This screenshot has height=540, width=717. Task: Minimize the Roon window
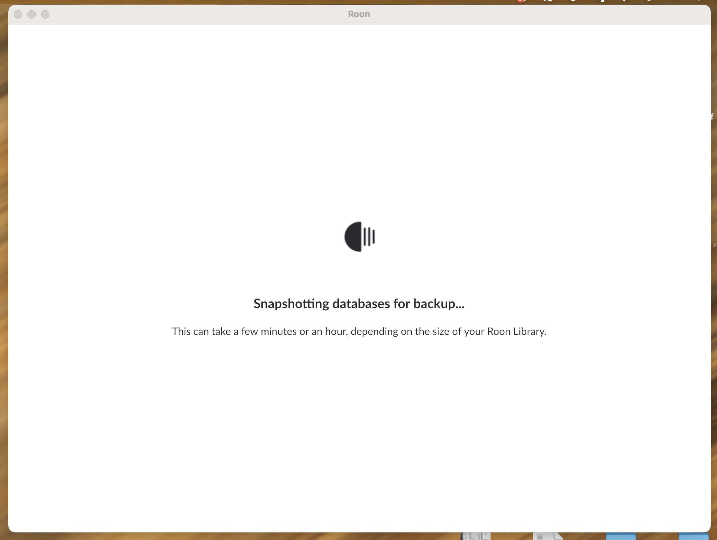coord(32,14)
